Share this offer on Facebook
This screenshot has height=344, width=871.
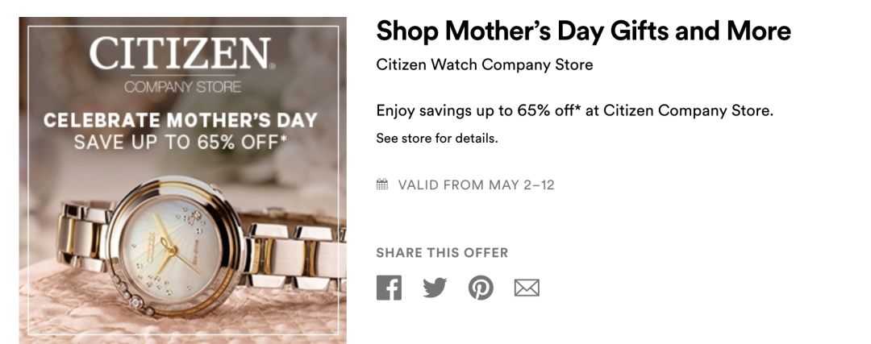click(x=389, y=288)
